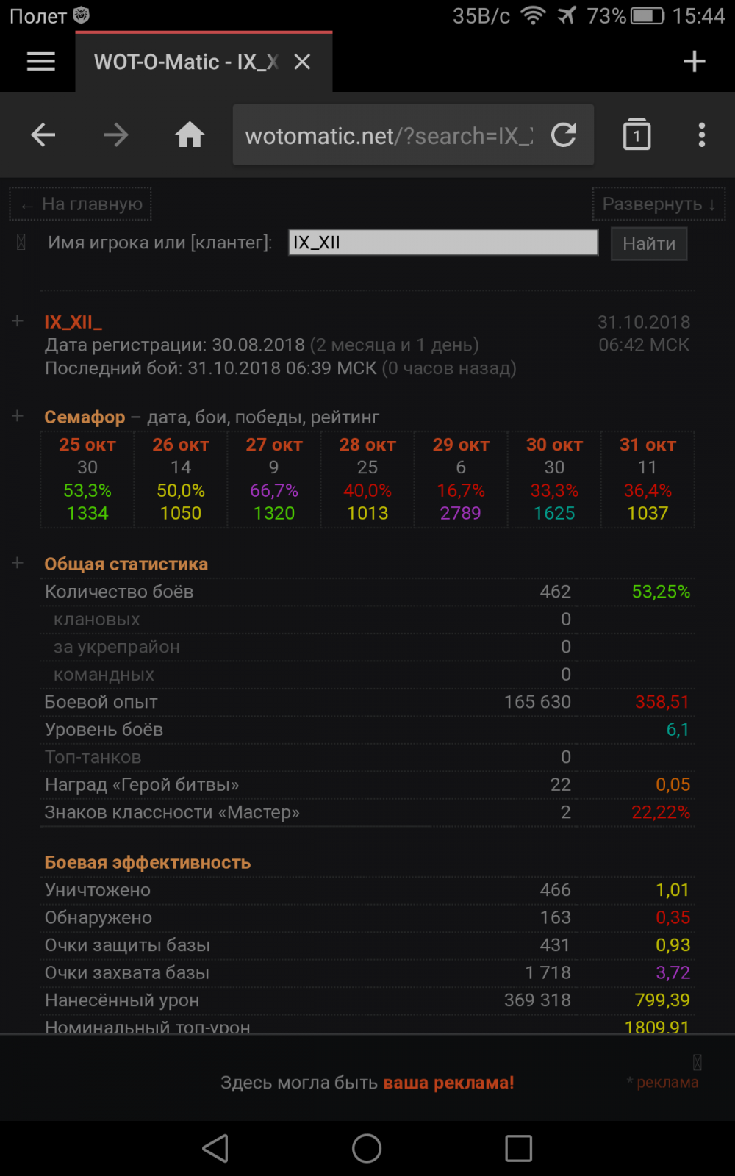Open the tab switcher
This screenshot has height=1176, width=735.
(637, 135)
